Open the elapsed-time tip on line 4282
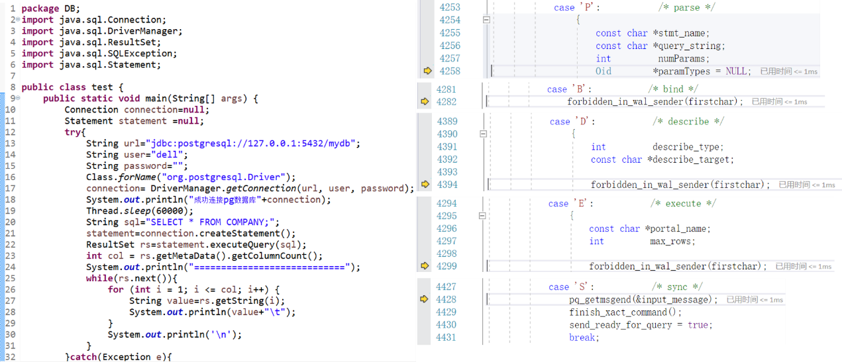This screenshot has width=842, height=362. 778,102
